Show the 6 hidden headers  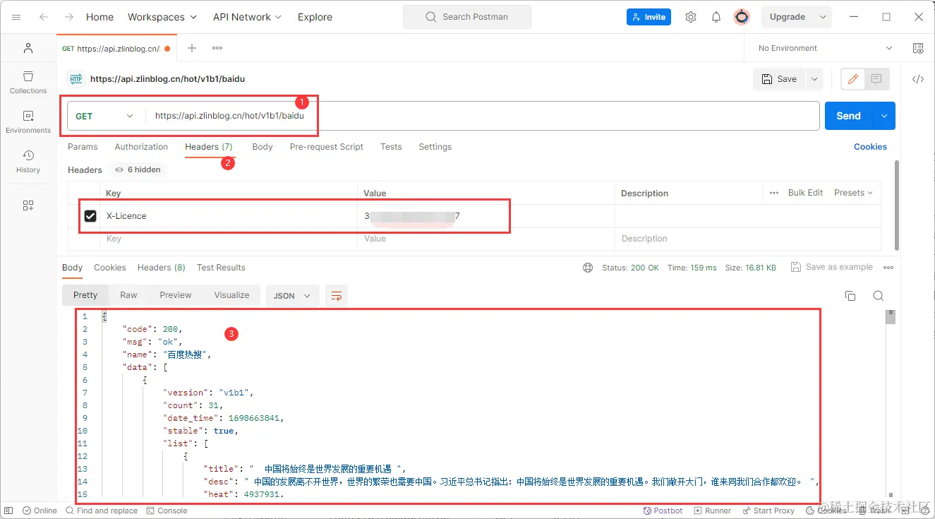pyautogui.click(x=138, y=169)
